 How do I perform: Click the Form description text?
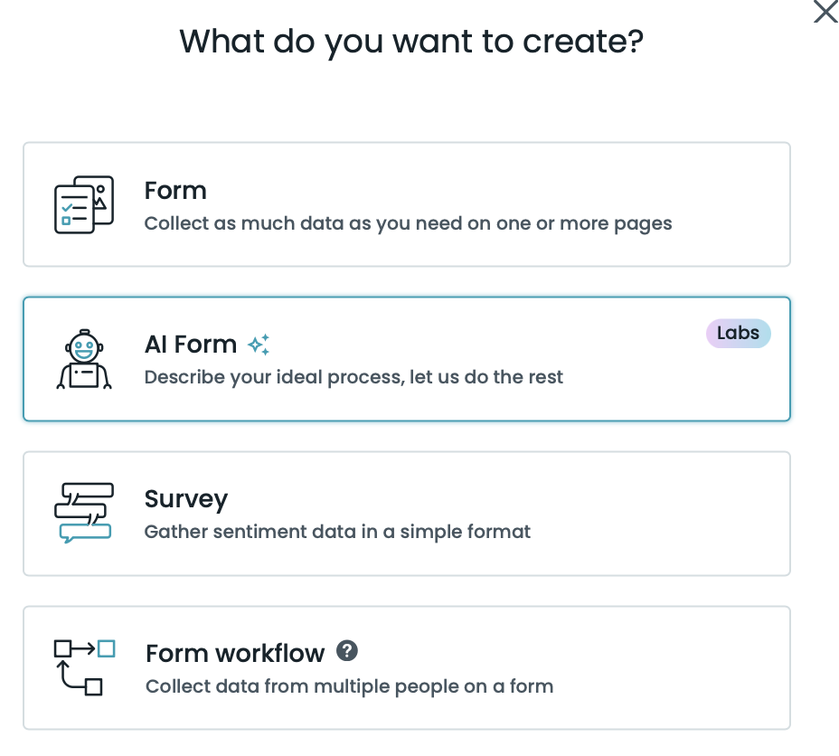coord(408,222)
